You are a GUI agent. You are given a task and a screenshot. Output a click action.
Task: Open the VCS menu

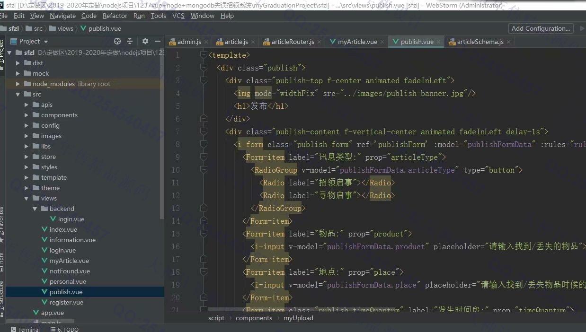178,16
